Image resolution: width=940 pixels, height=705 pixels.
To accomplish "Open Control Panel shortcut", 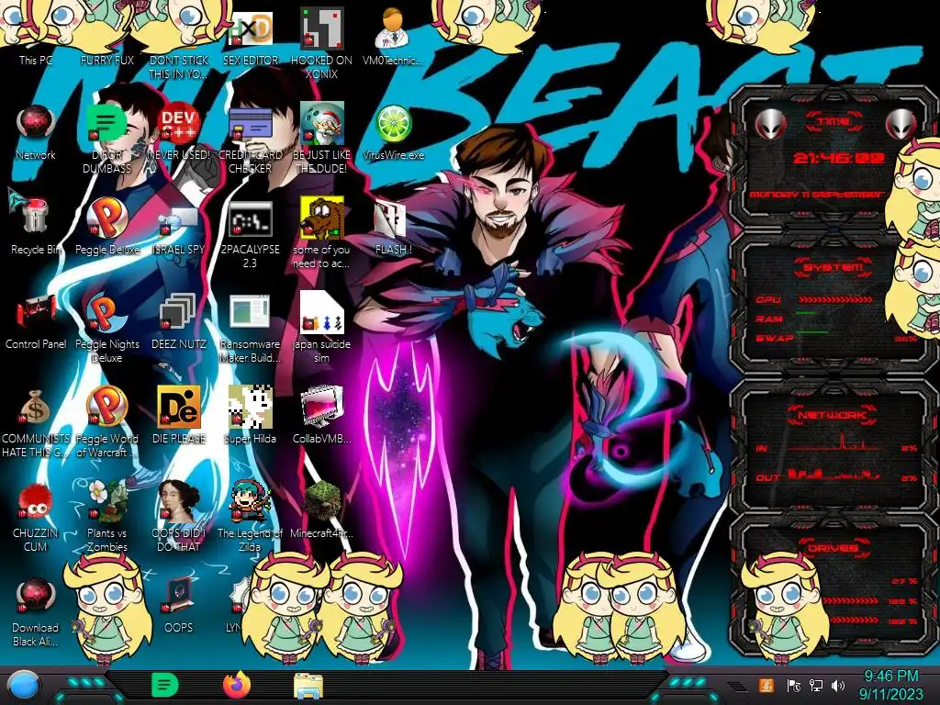I will 36,313.
